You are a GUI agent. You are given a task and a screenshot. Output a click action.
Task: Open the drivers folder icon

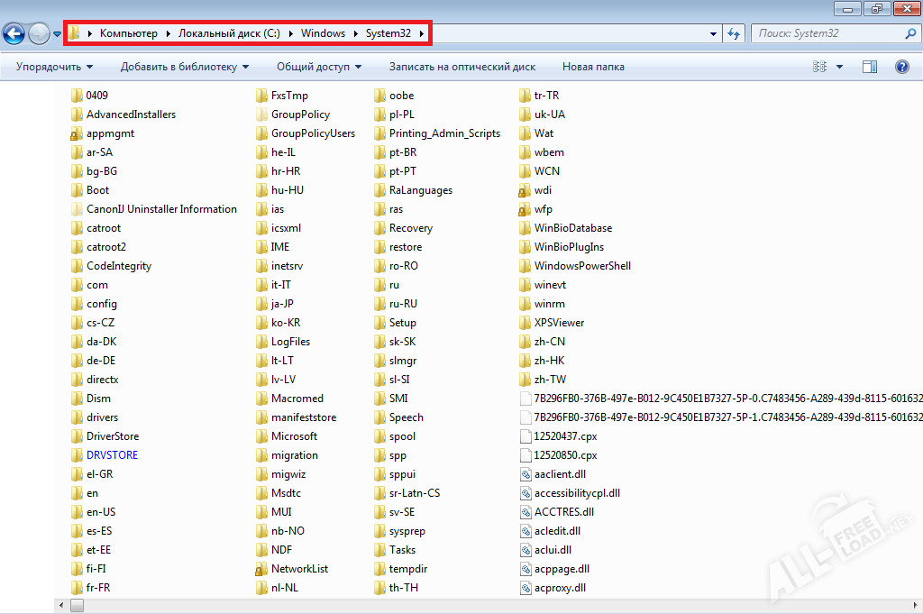(77, 417)
